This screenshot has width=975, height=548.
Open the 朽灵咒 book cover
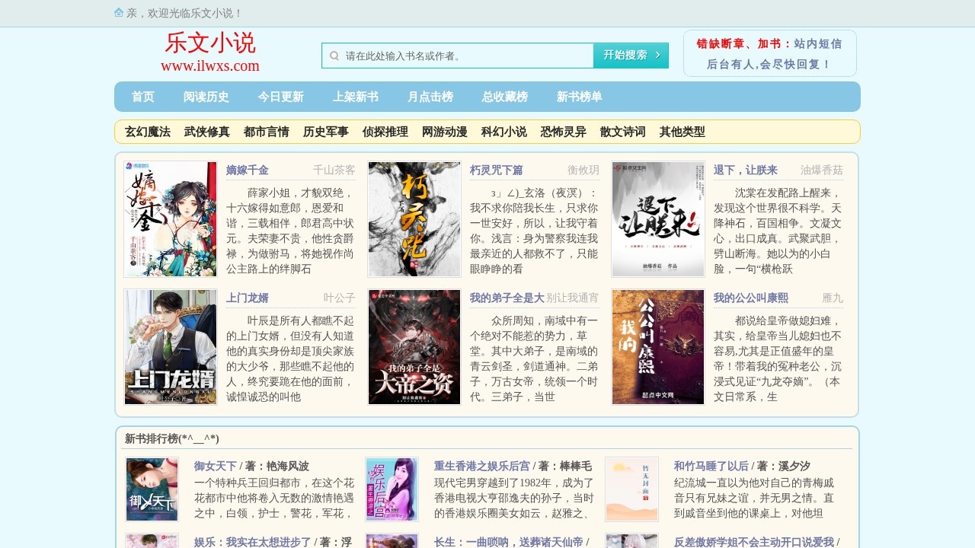414,219
